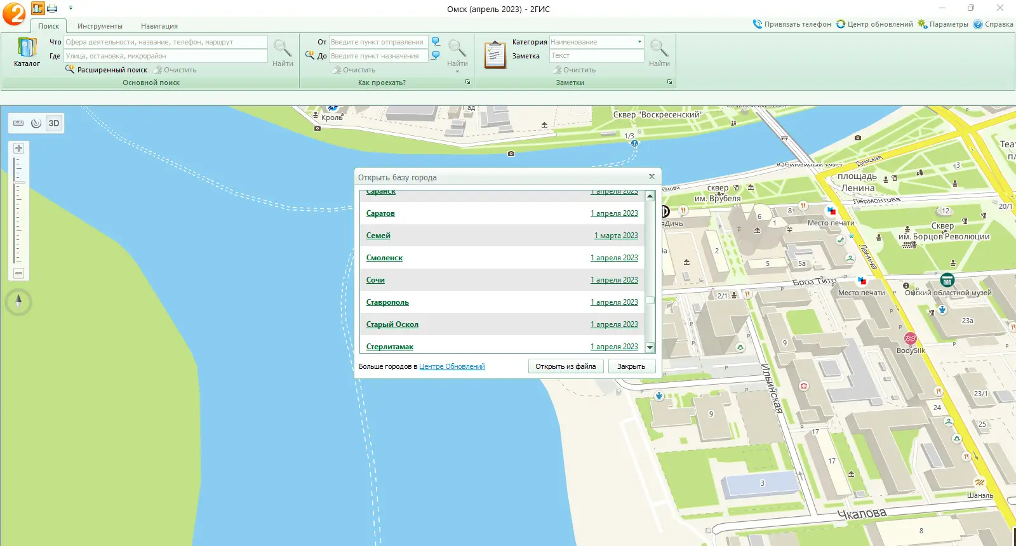Click the camera icon near Юбилейный мост
This screenshot has height=546, width=1016.
coord(858,137)
